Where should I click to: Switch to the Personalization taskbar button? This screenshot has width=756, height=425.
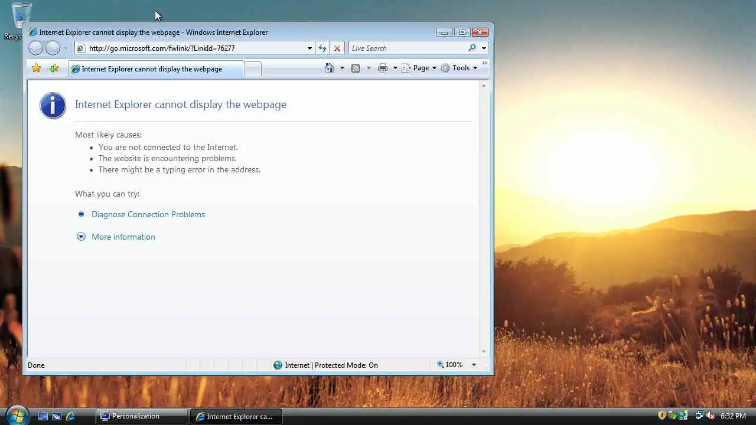pyautogui.click(x=142, y=416)
